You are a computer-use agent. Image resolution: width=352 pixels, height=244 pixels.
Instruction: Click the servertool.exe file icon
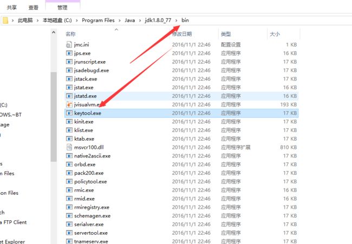point(69,233)
